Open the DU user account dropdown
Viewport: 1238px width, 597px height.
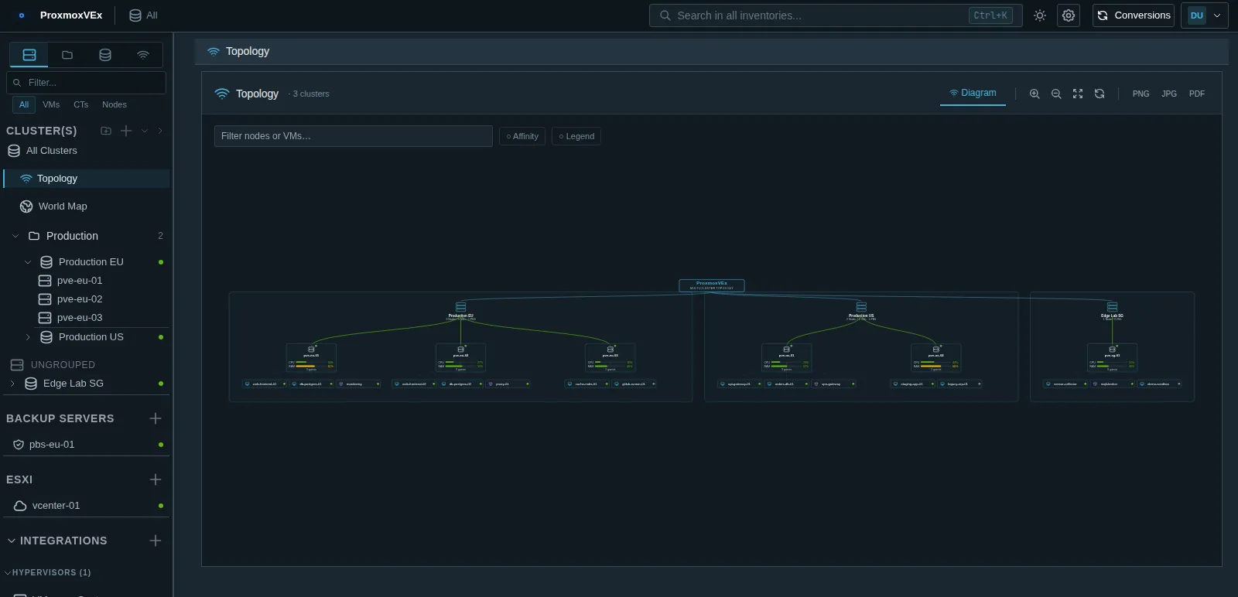click(1205, 15)
